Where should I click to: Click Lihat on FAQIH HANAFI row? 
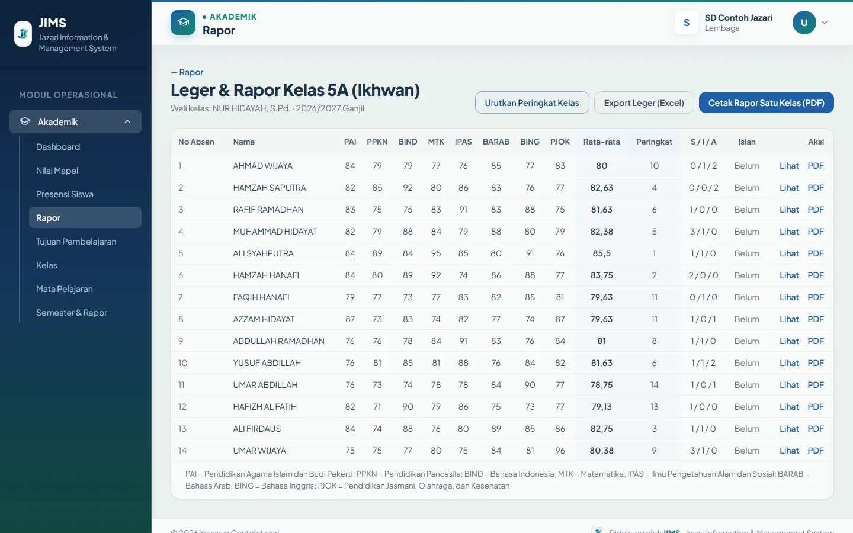click(789, 297)
